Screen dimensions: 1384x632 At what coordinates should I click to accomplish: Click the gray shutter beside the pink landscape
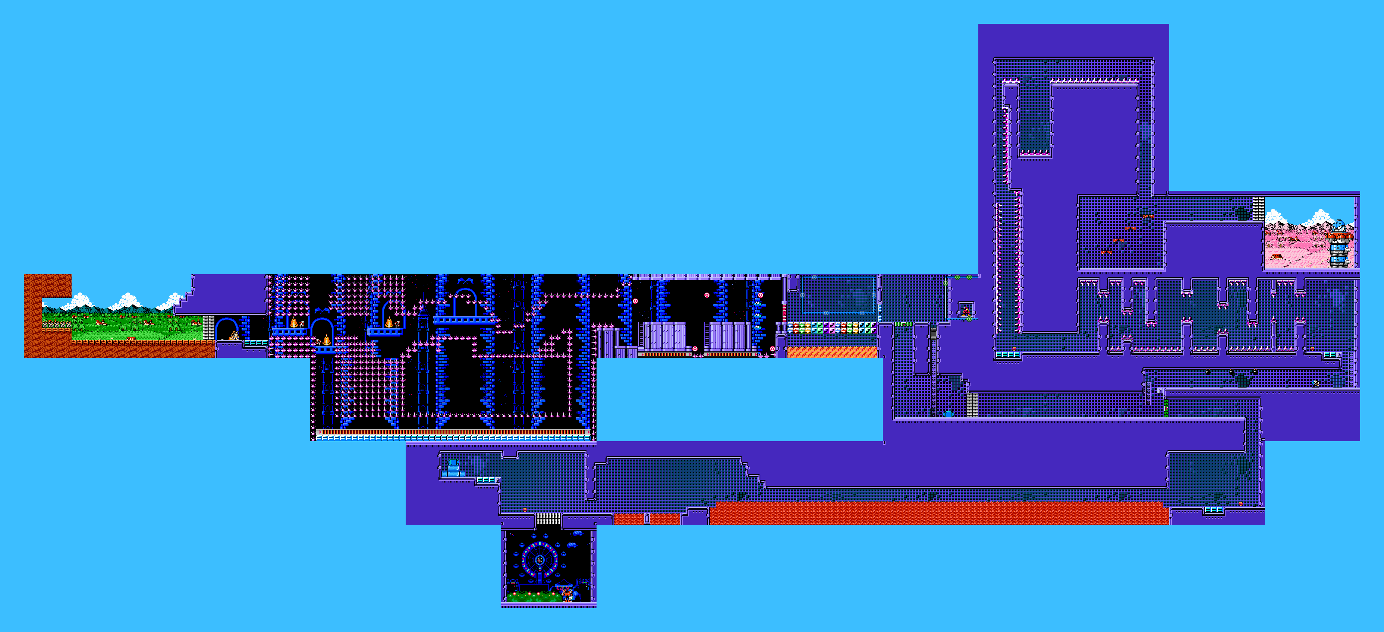click(1258, 208)
